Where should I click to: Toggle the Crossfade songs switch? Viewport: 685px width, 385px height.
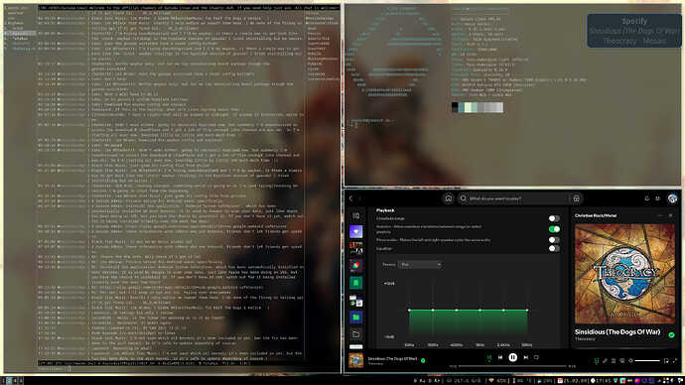pyautogui.click(x=554, y=218)
